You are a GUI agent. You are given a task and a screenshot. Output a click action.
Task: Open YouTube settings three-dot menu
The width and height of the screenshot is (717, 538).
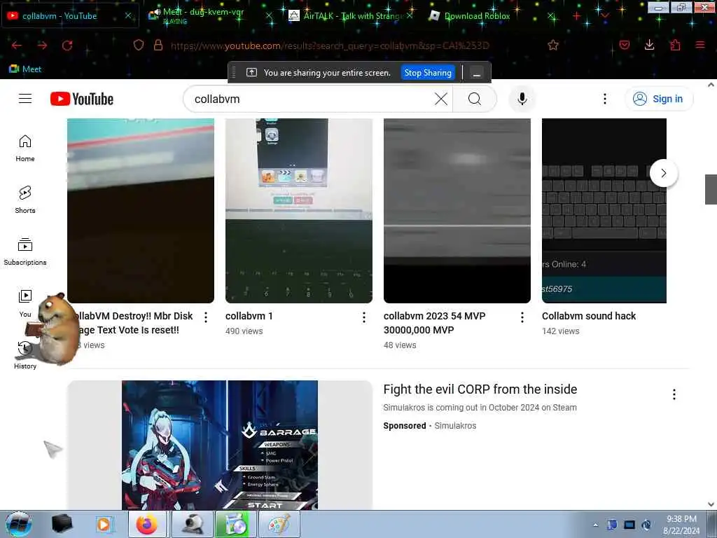605,99
